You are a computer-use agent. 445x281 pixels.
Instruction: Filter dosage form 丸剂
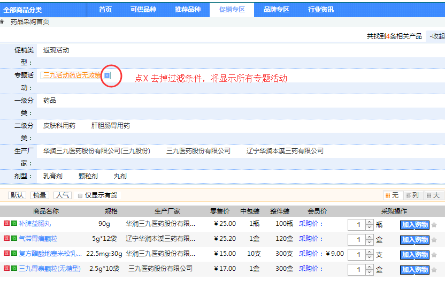pyautogui.click(x=120, y=176)
